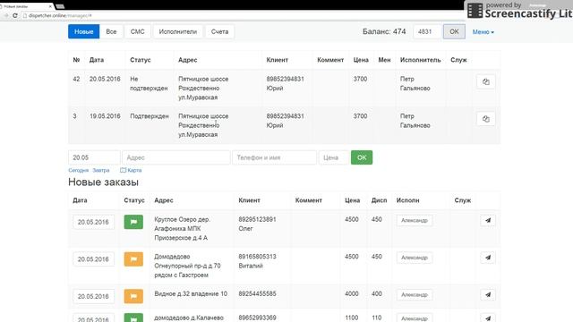The image size is (573, 322).
Task: Click the Новые заказы heading
Action: (104, 182)
